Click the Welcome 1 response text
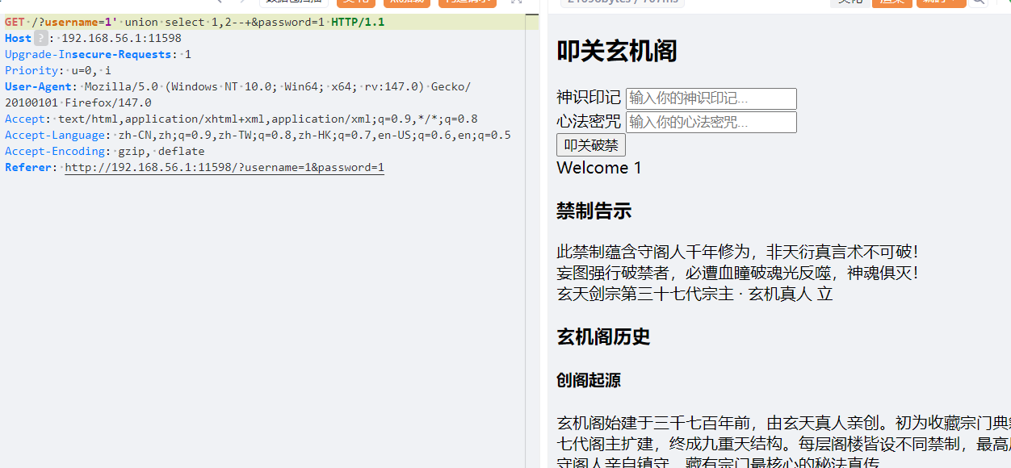Viewport: 1011px width, 468px height. click(599, 168)
